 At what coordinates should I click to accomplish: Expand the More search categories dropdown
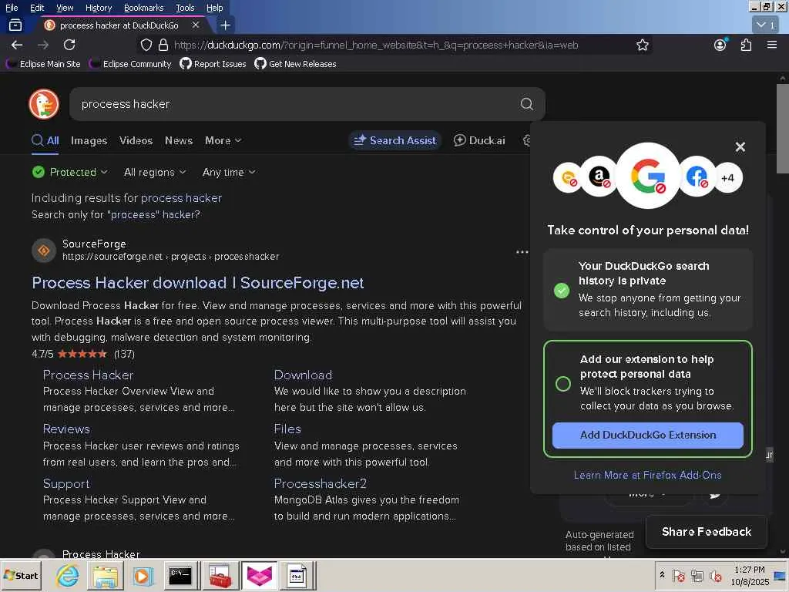click(x=223, y=140)
